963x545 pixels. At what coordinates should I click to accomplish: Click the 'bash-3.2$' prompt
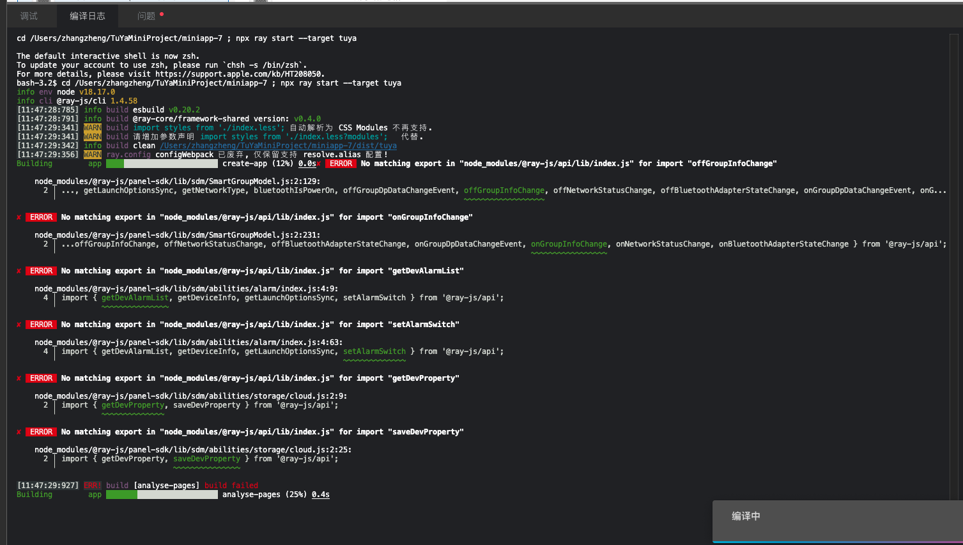36,83
